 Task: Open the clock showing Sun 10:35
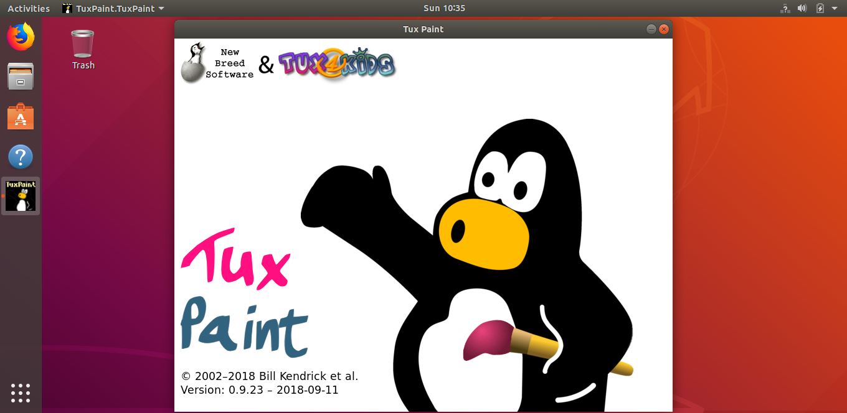point(444,8)
